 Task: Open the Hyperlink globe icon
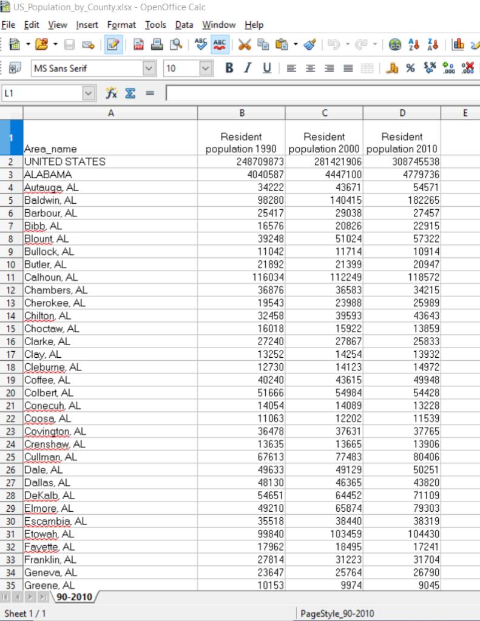[395, 44]
